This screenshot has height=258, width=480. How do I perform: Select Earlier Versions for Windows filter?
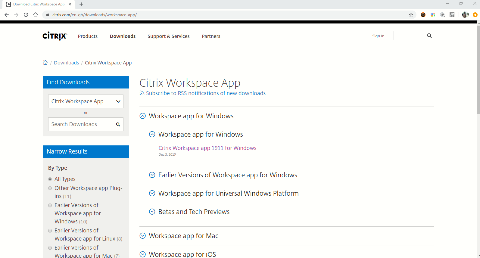pos(50,205)
